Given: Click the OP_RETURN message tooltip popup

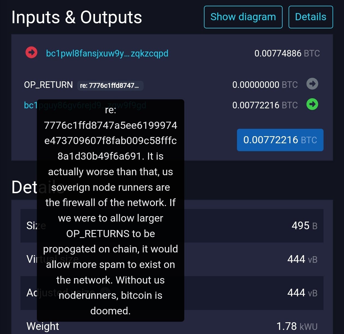Looking at the screenshot, I should tap(111, 210).
